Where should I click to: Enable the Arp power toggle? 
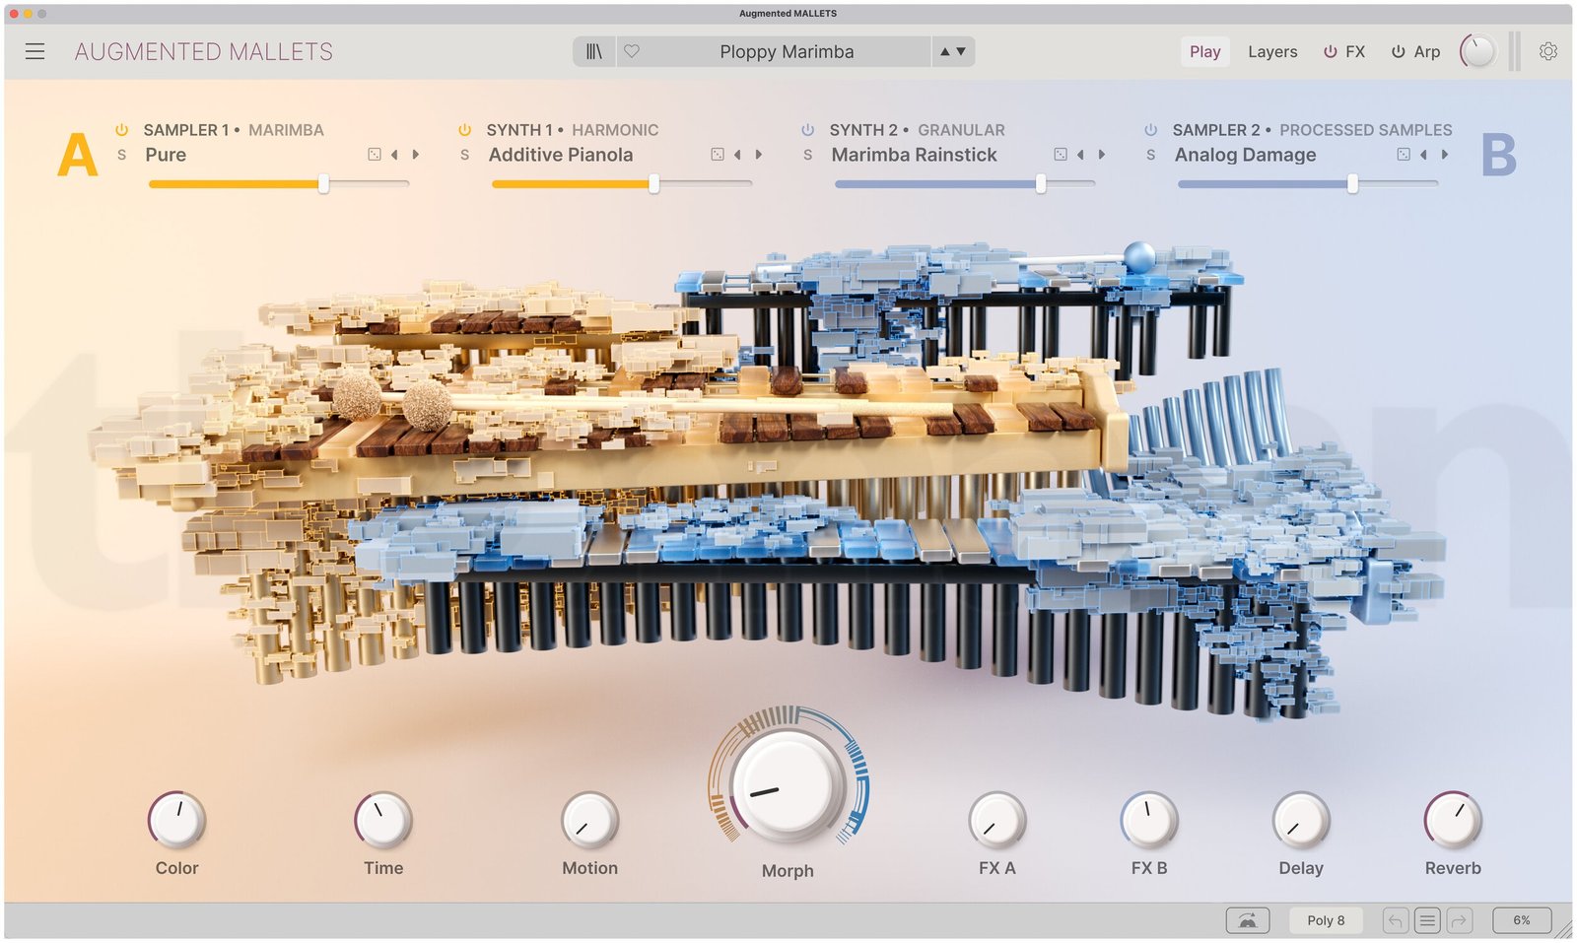[1398, 52]
